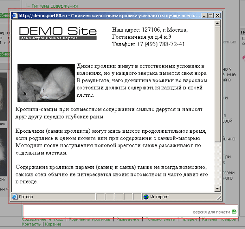Image resolution: width=245 pixels, height=229 pixels.
Task: Click the rabbit and kitten photo
Action: (x=46, y=83)
